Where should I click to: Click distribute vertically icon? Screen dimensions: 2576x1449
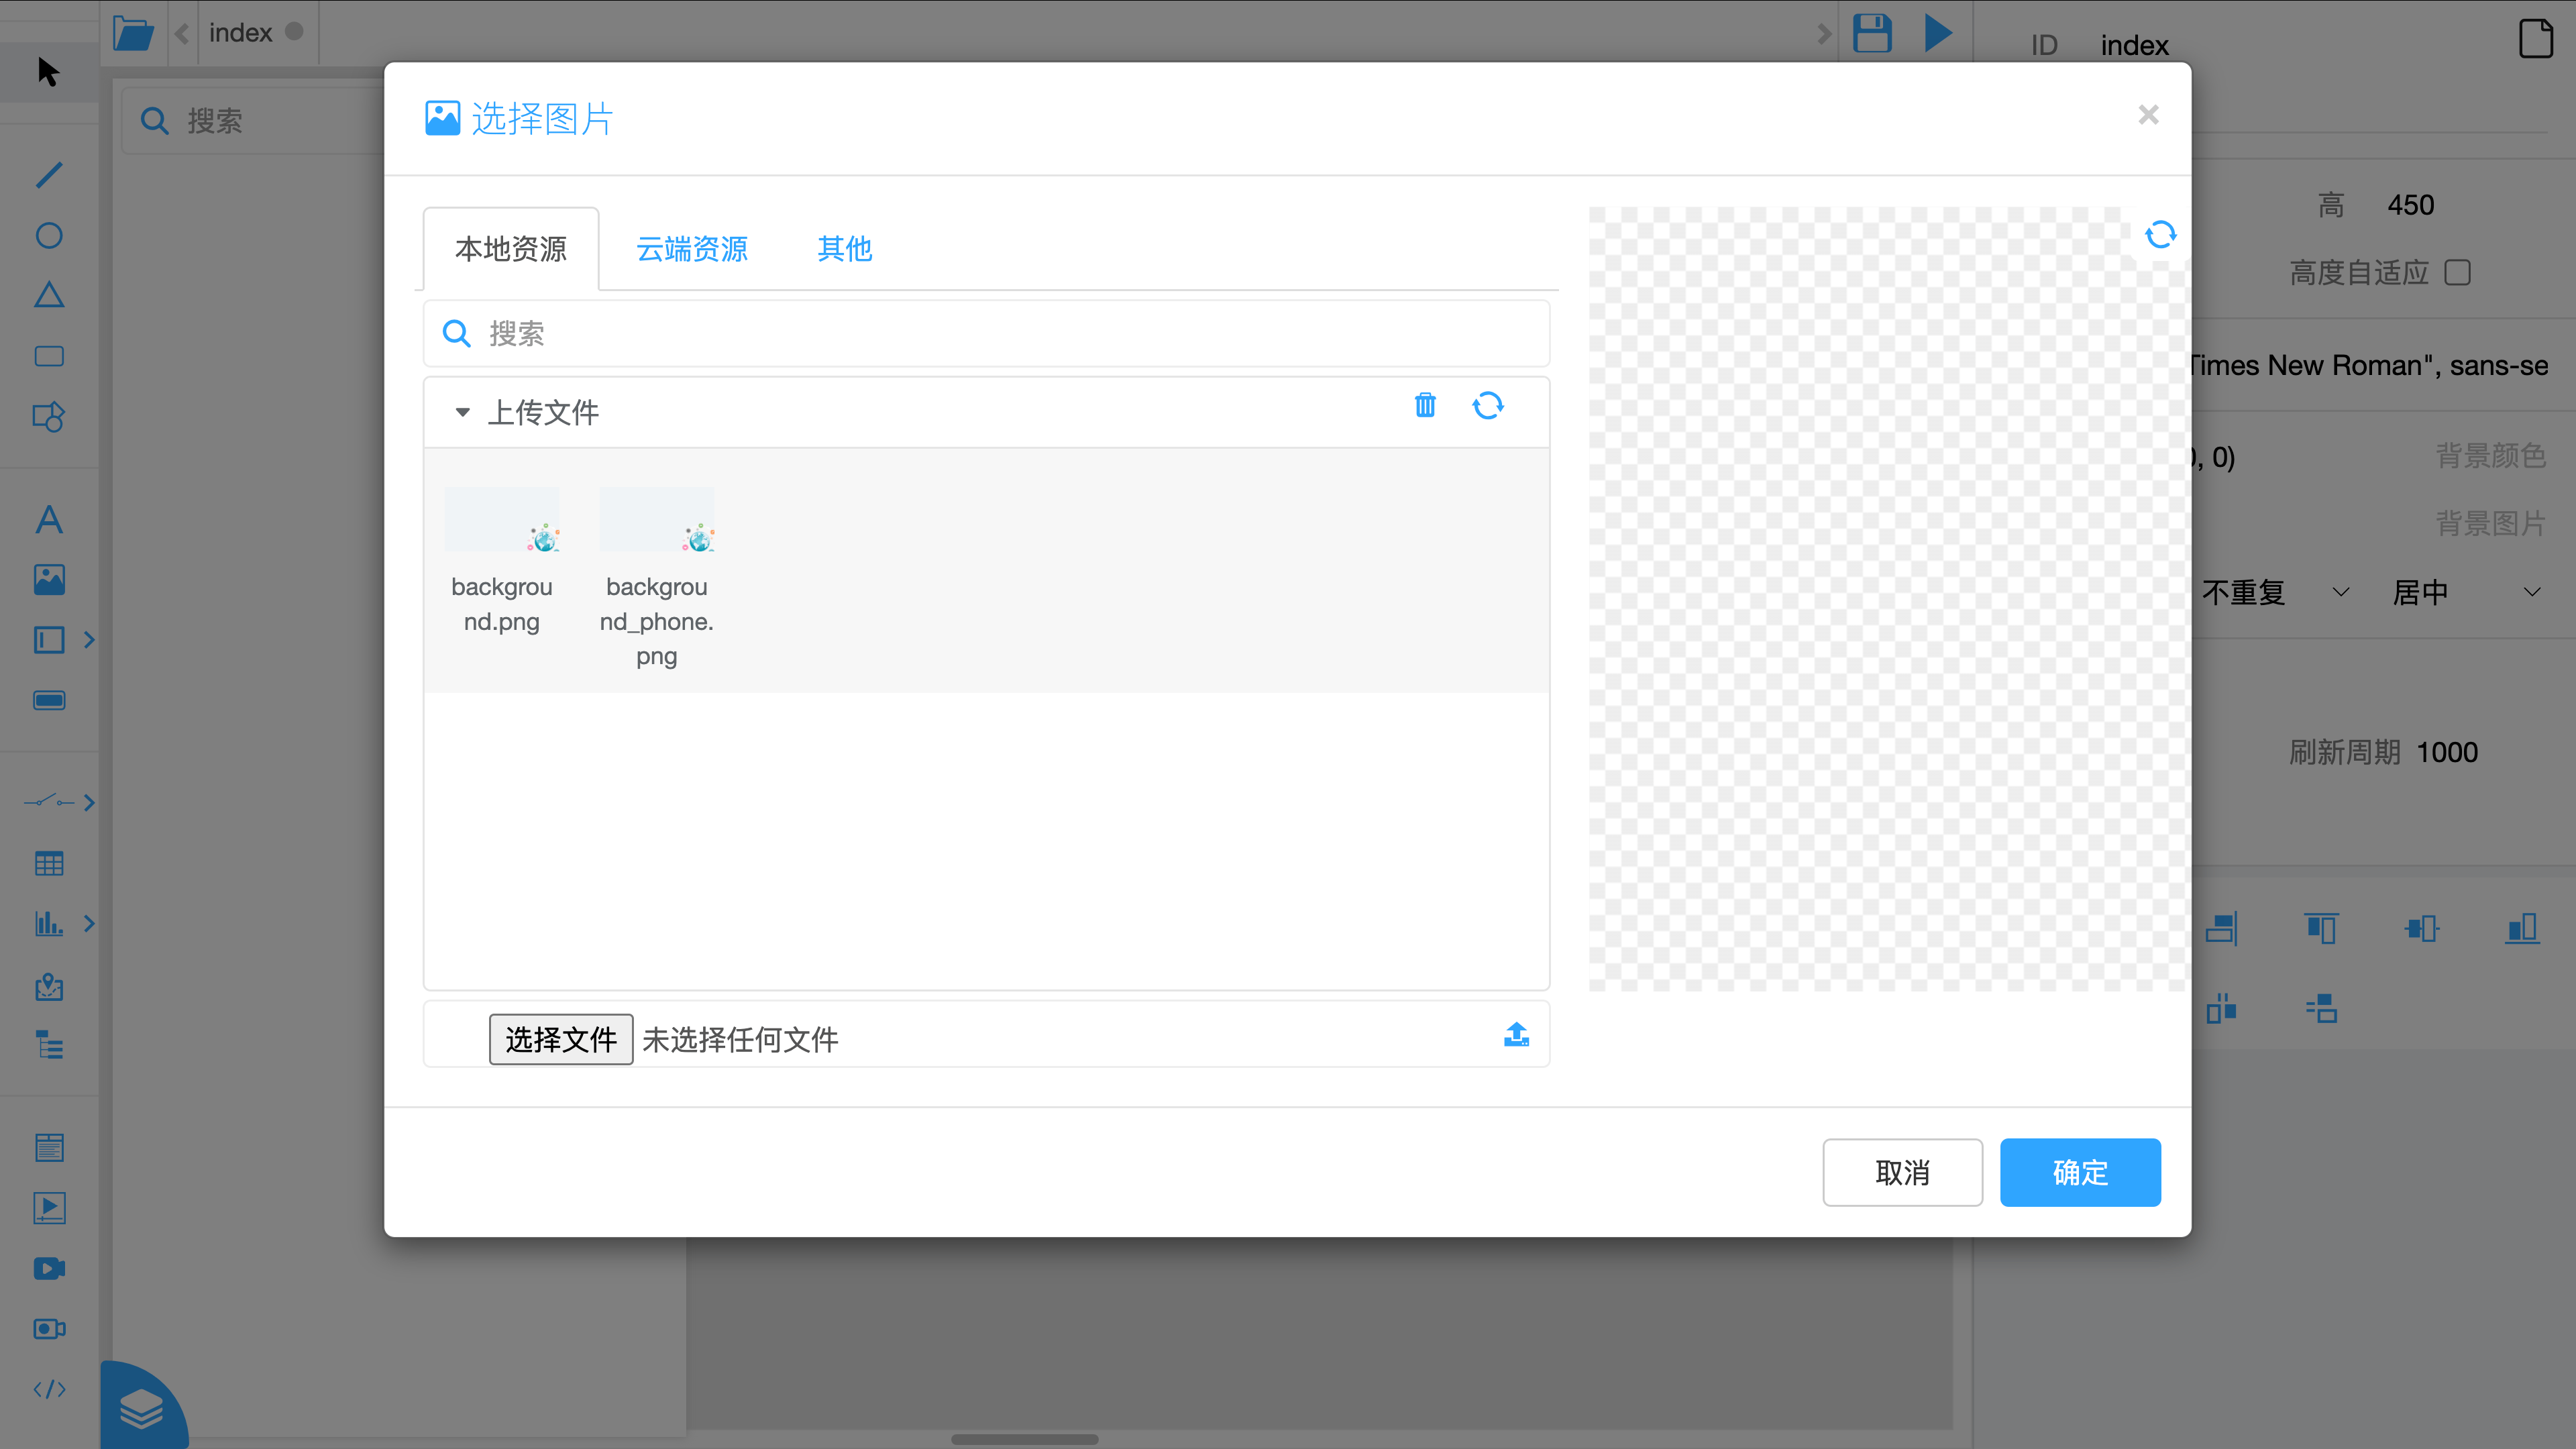coord(2321,1008)
